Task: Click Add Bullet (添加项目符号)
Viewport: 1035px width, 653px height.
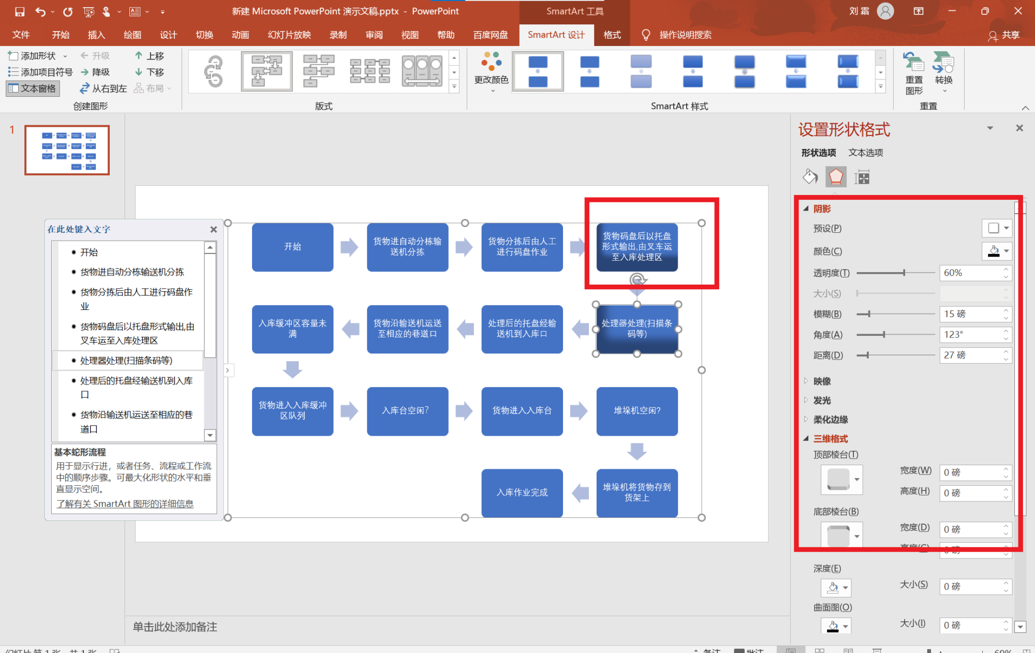Action: point(40,72)
